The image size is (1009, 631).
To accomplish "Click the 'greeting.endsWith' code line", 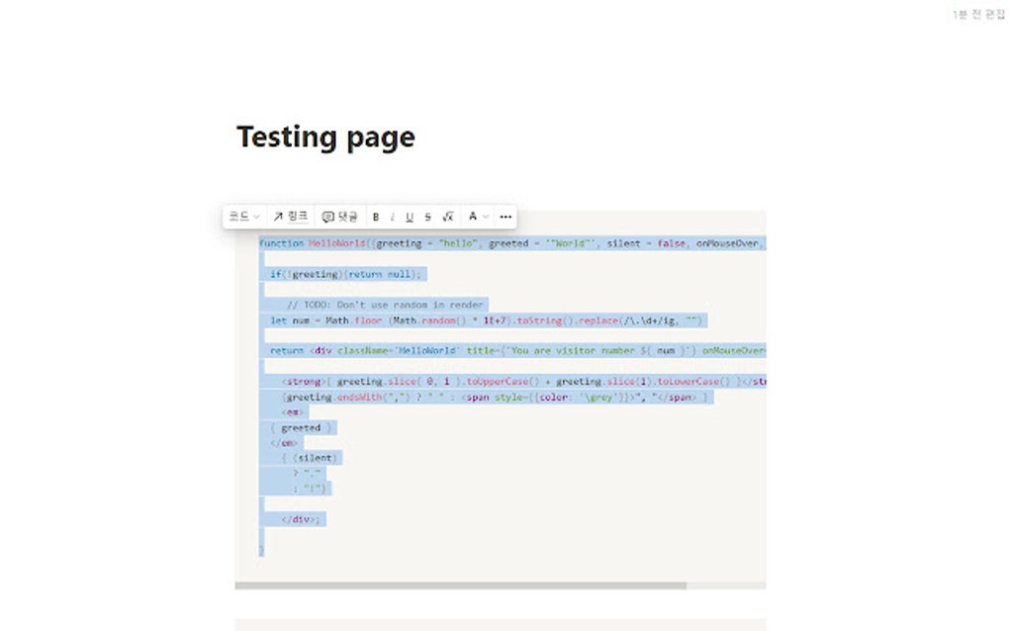I will 497,398.
